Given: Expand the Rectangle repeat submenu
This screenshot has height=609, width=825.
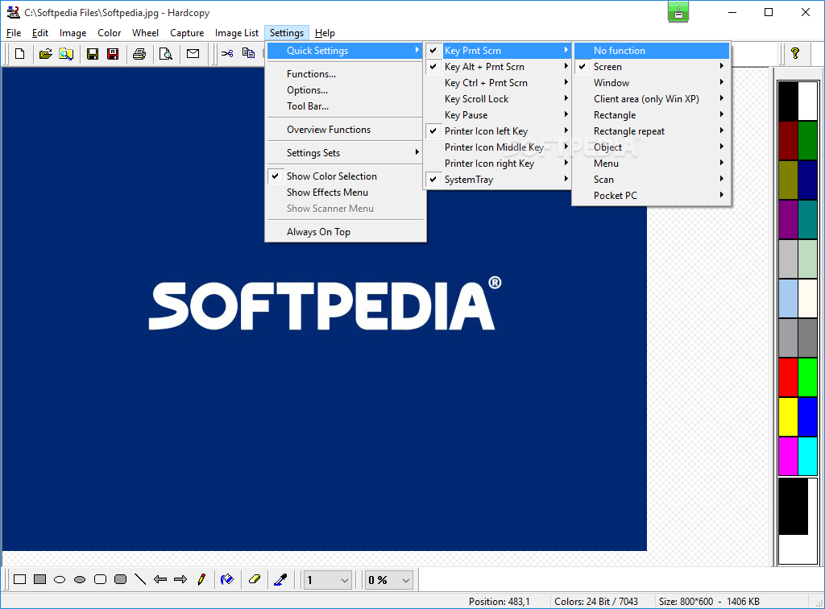Looking at the screenshot, I should click(651, 131).
